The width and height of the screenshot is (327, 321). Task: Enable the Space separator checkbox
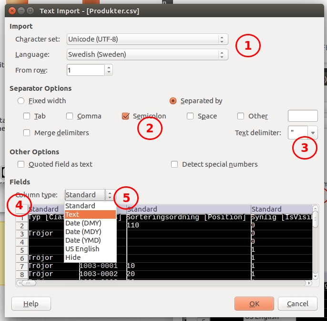pyautogui.click(x=190, y=116)
